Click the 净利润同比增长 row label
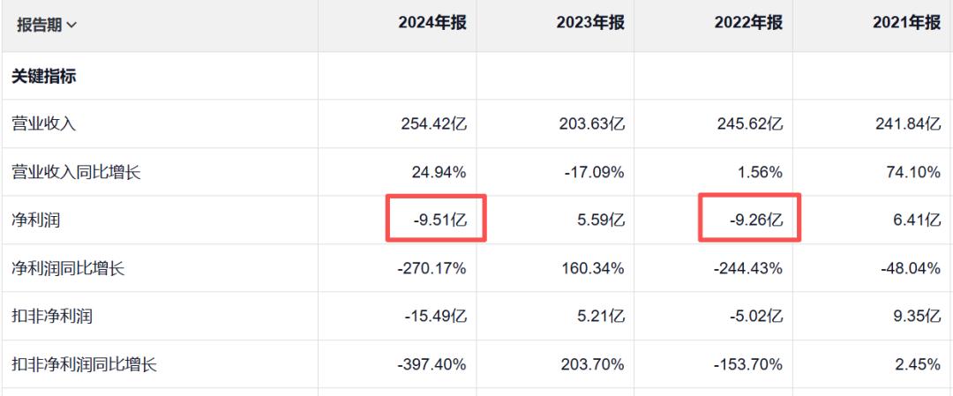953x396 pixels. (68, 268)
